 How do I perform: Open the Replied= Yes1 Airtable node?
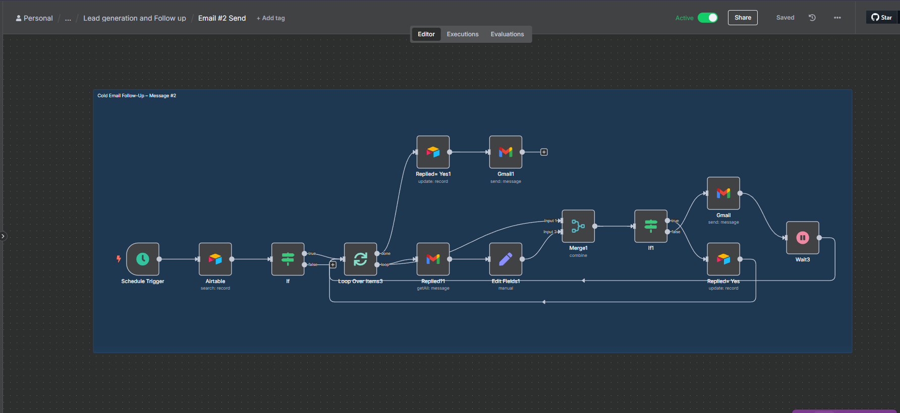point(433,152)
